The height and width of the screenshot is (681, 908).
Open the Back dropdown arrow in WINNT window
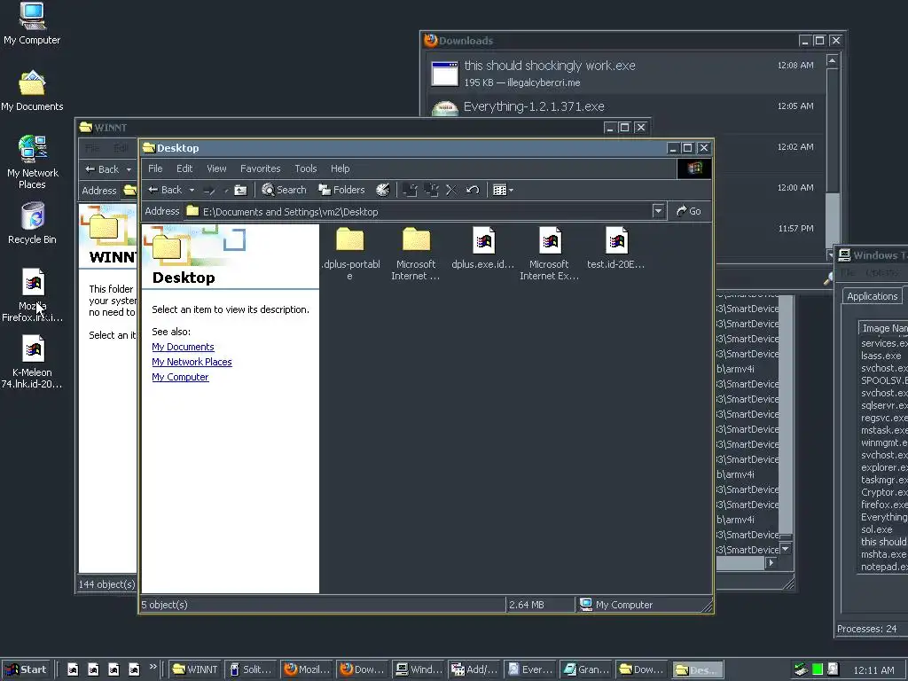pos(129,169)
